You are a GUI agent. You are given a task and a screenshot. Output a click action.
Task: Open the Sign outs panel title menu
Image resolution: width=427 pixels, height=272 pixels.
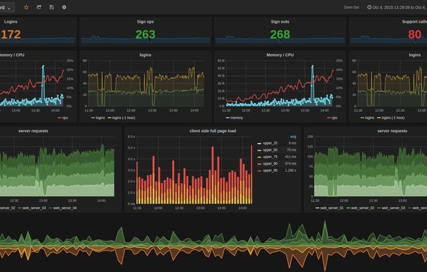[x=280, y=22]
